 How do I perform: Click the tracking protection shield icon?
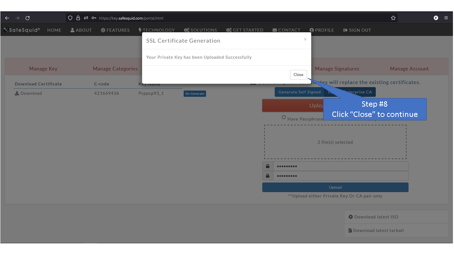(x=70, y=18)
